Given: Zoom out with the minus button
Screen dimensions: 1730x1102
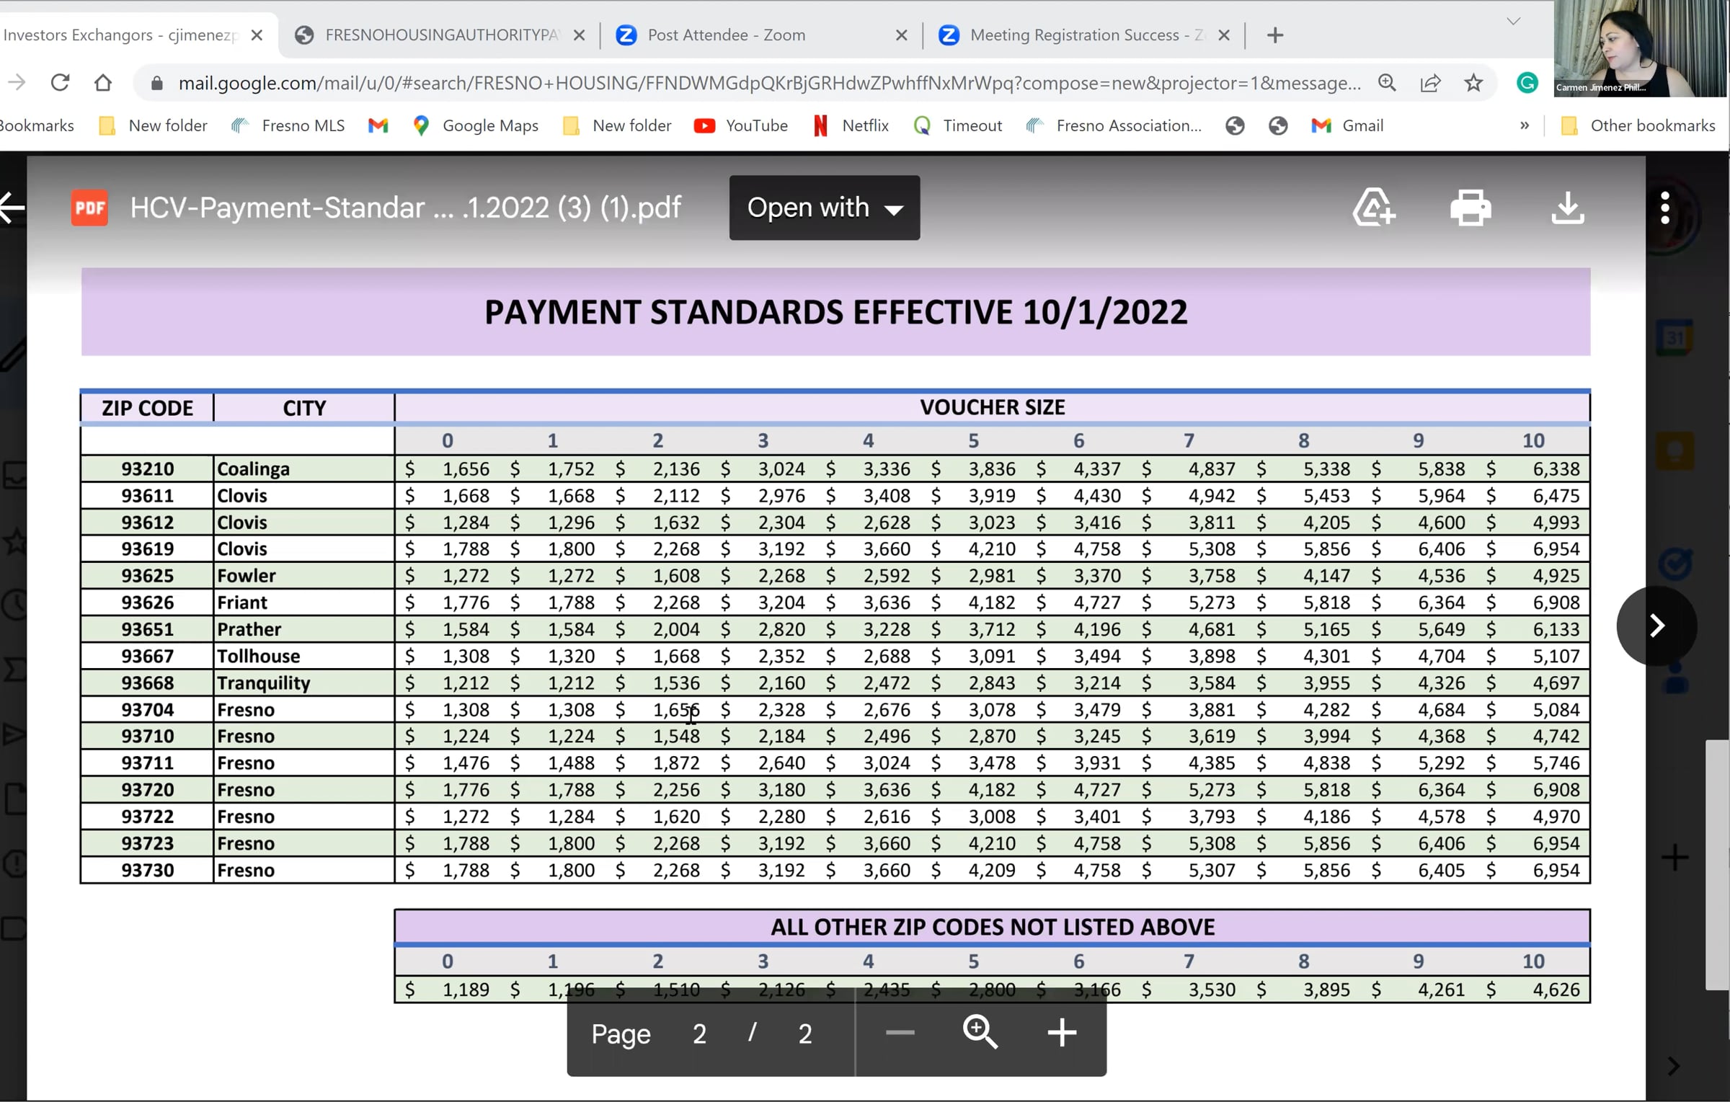Looking at the screenshot, I should point(900,1033).
